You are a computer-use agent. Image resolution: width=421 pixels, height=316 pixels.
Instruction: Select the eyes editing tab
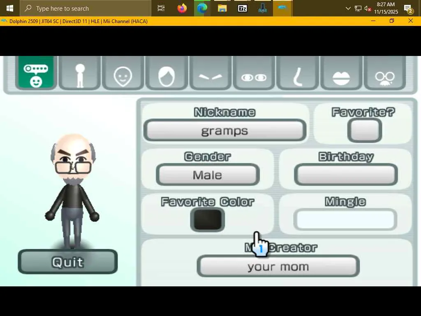pyautogui.click(x=254, y=73)
